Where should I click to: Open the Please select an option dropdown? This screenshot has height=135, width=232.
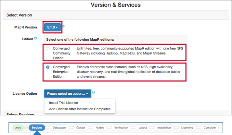tap(68, 94)
